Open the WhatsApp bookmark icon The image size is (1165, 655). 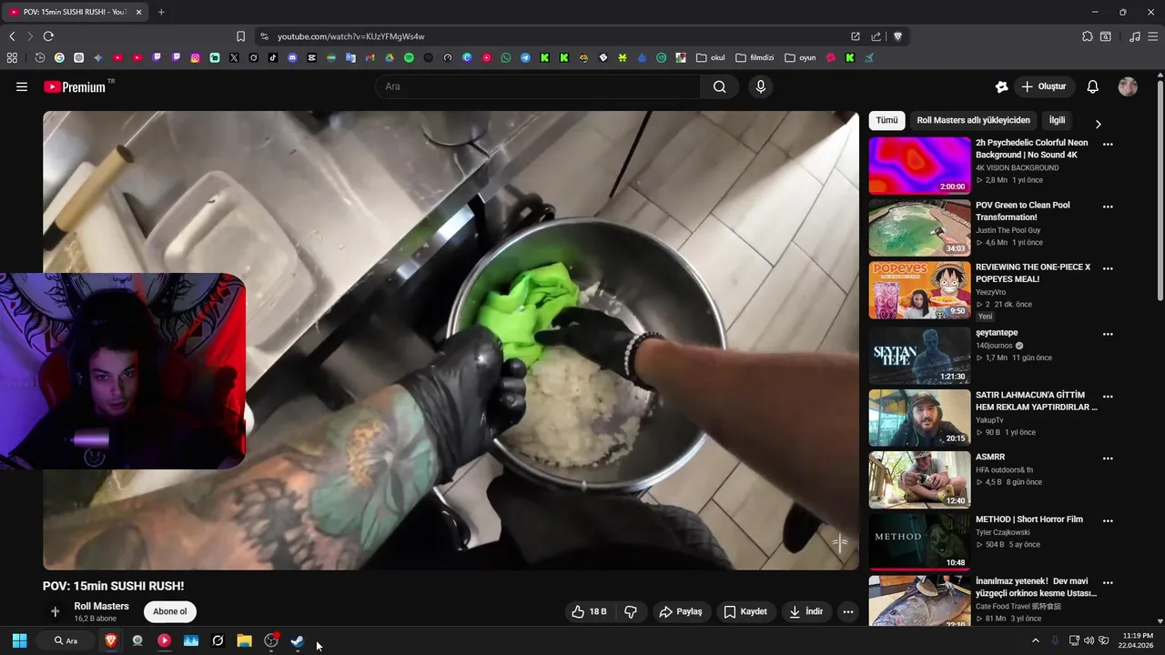coord(506,57)
